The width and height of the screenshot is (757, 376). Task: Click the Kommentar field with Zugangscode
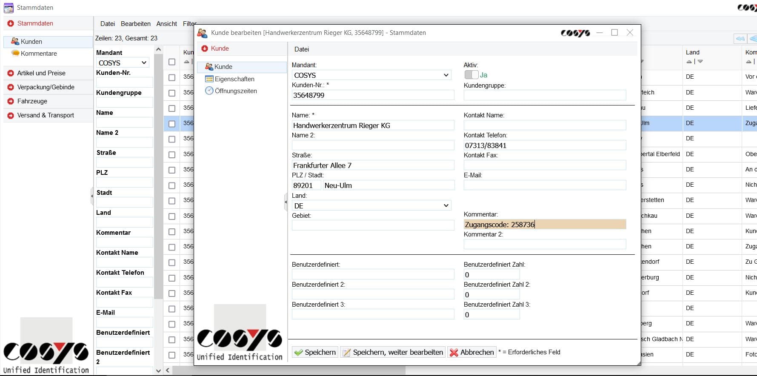[x=545, y=225]
